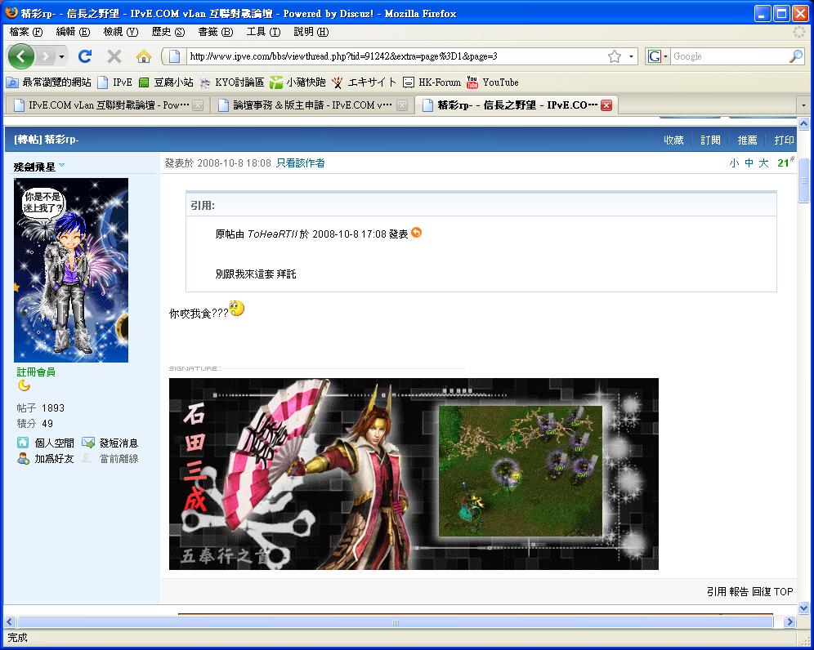Viewport: 814px width, 650px height.
Task: Click the 只看該作者 link
Action: 300,162
